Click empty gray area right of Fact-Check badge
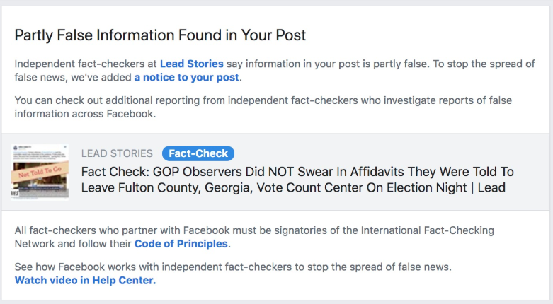 (x=388, y=153)
